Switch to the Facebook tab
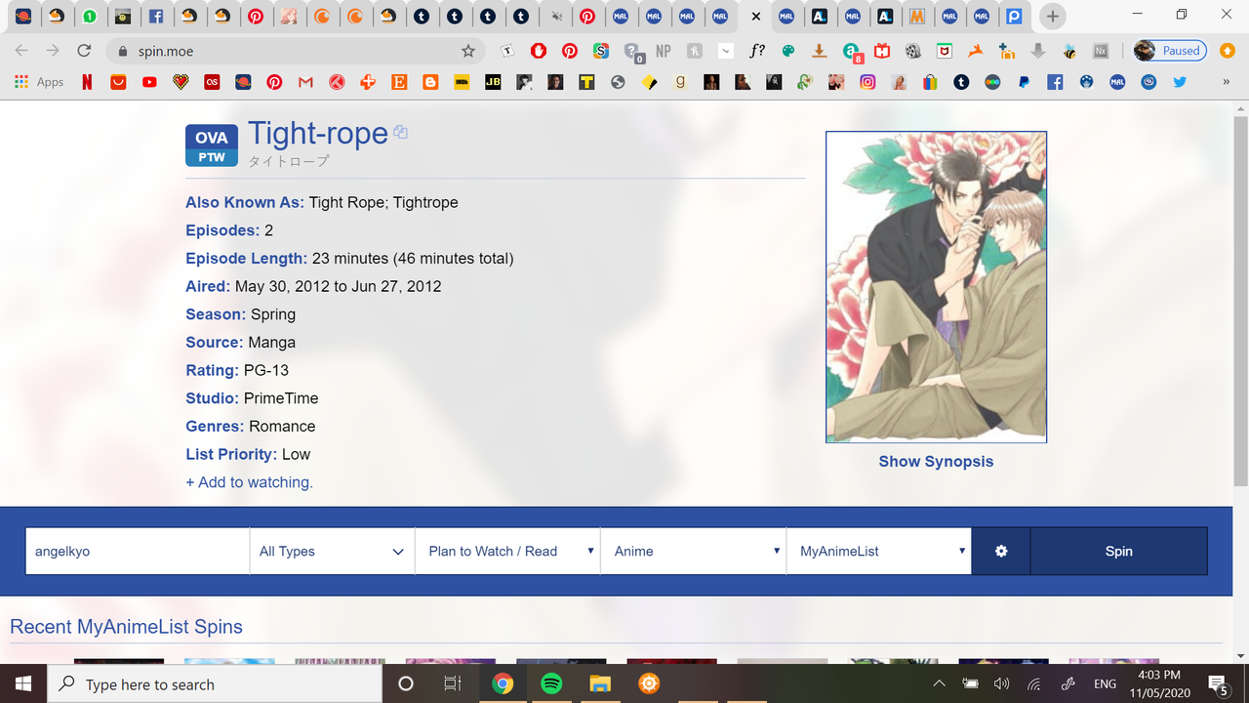 (x=155, y=16)
